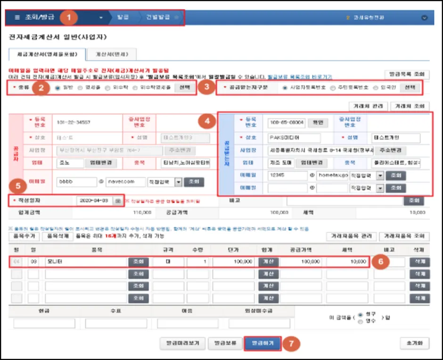The height and width of the screenshot is (360, 443).
Task: Open 직접입력 dropdown in the naver.com email row
Action: (165, 182)
